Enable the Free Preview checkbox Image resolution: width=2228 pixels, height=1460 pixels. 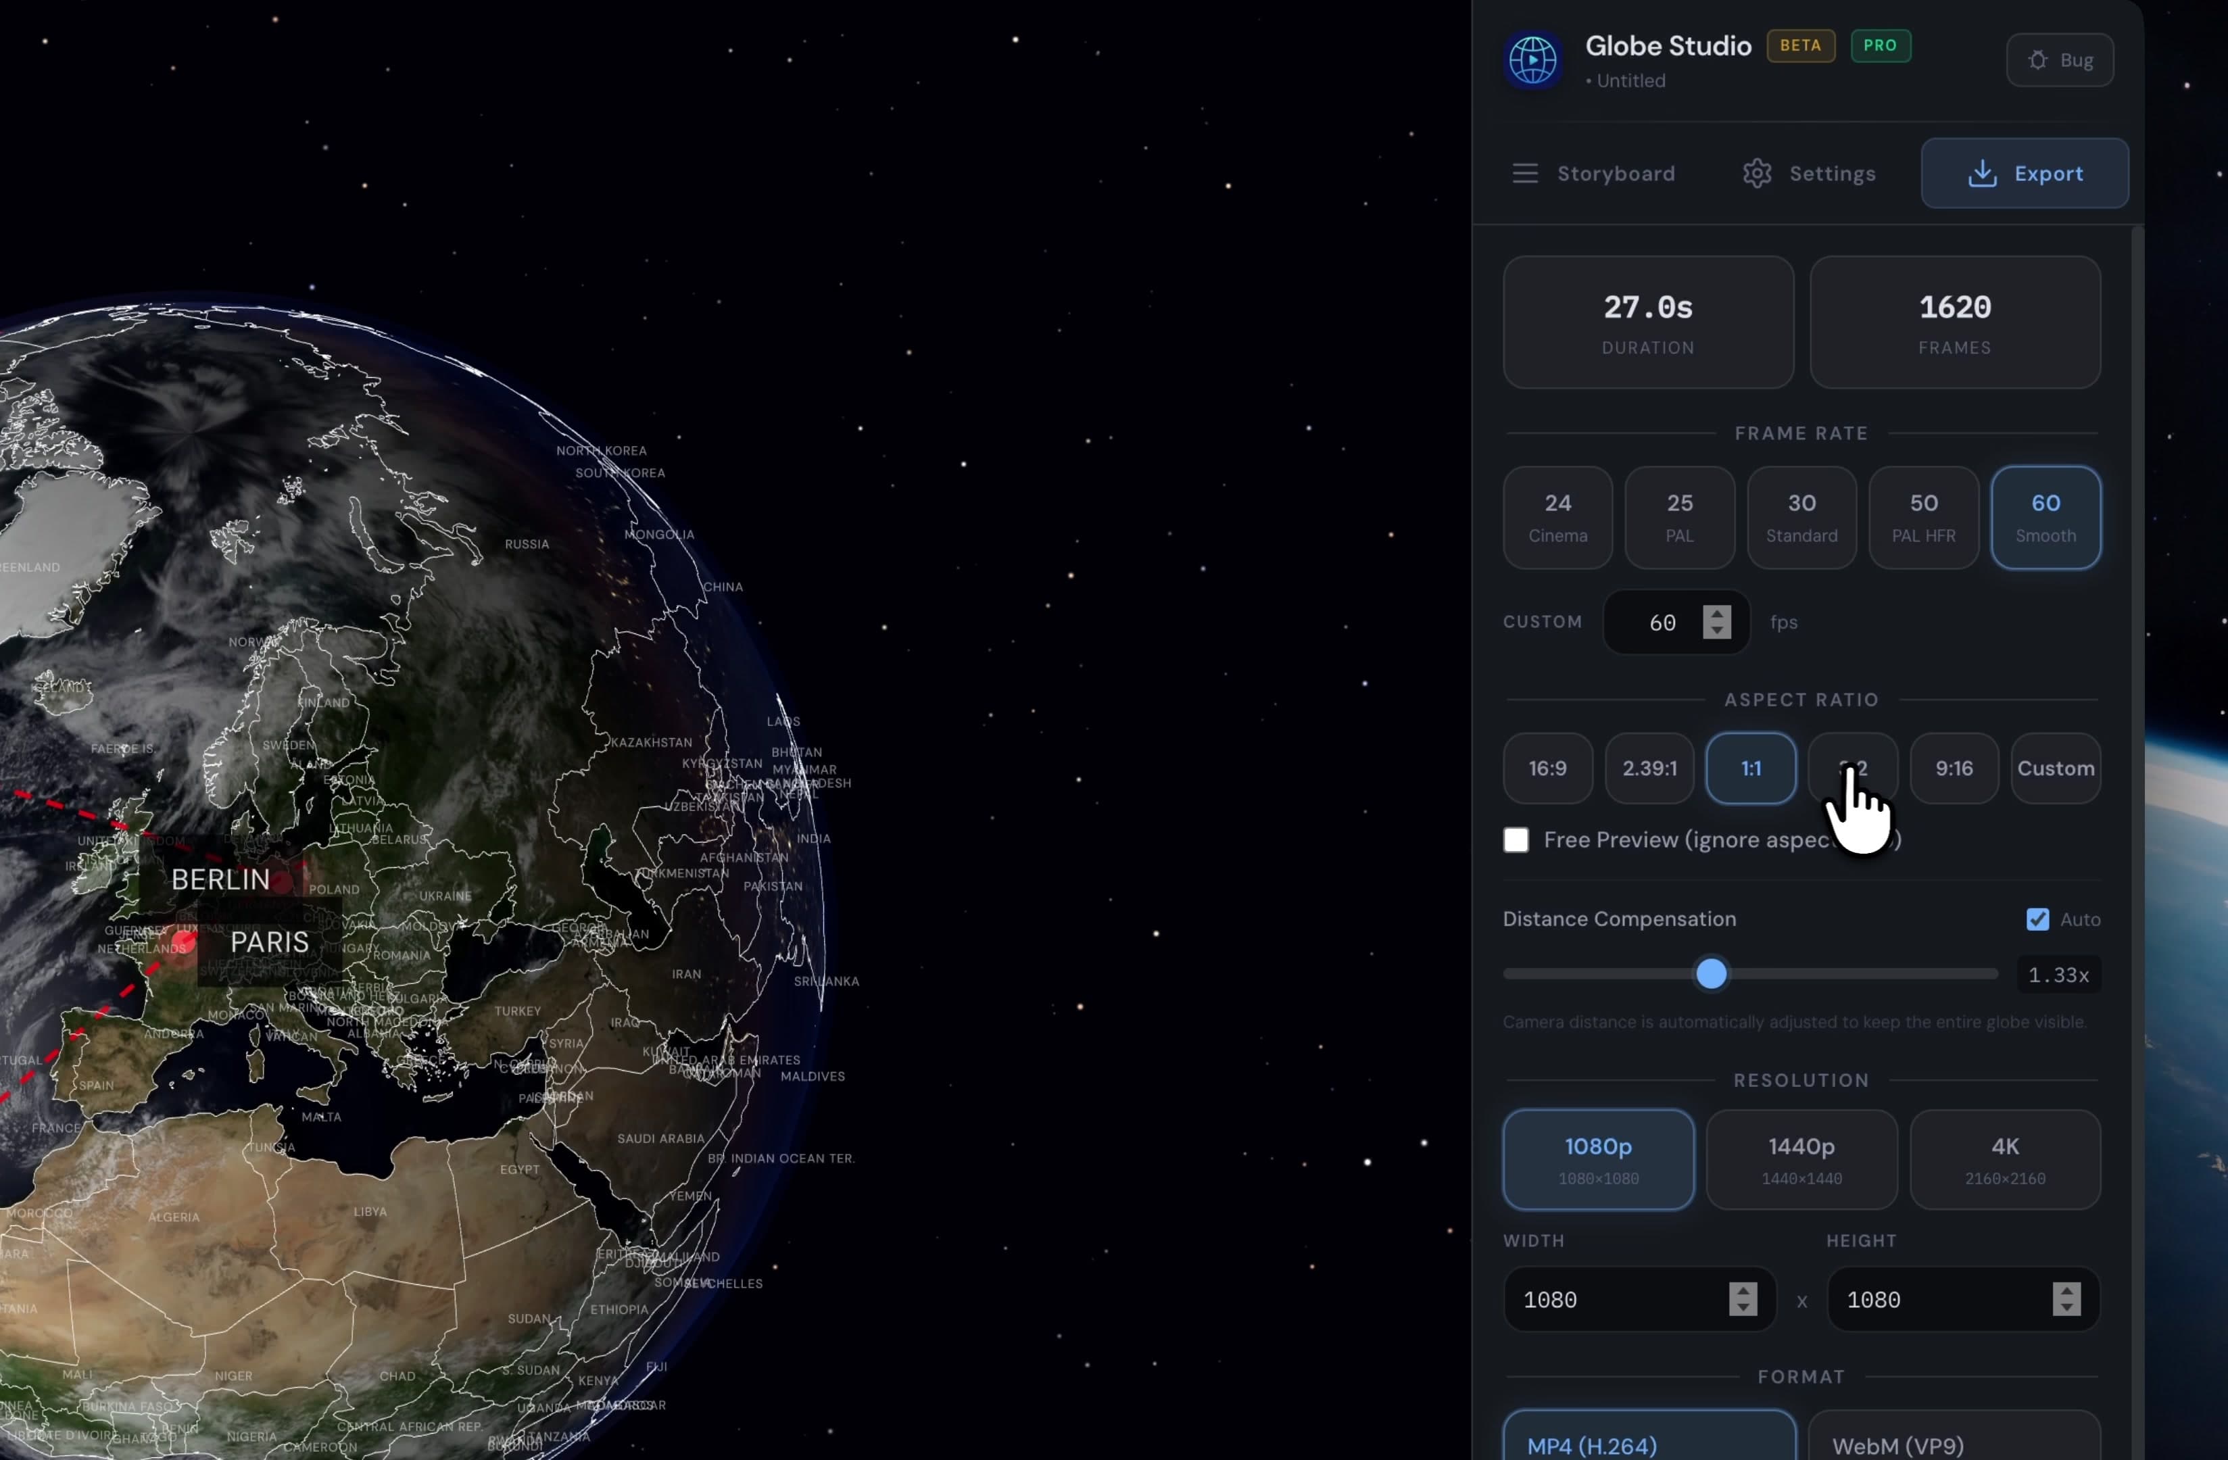[x=1515, y=839]
